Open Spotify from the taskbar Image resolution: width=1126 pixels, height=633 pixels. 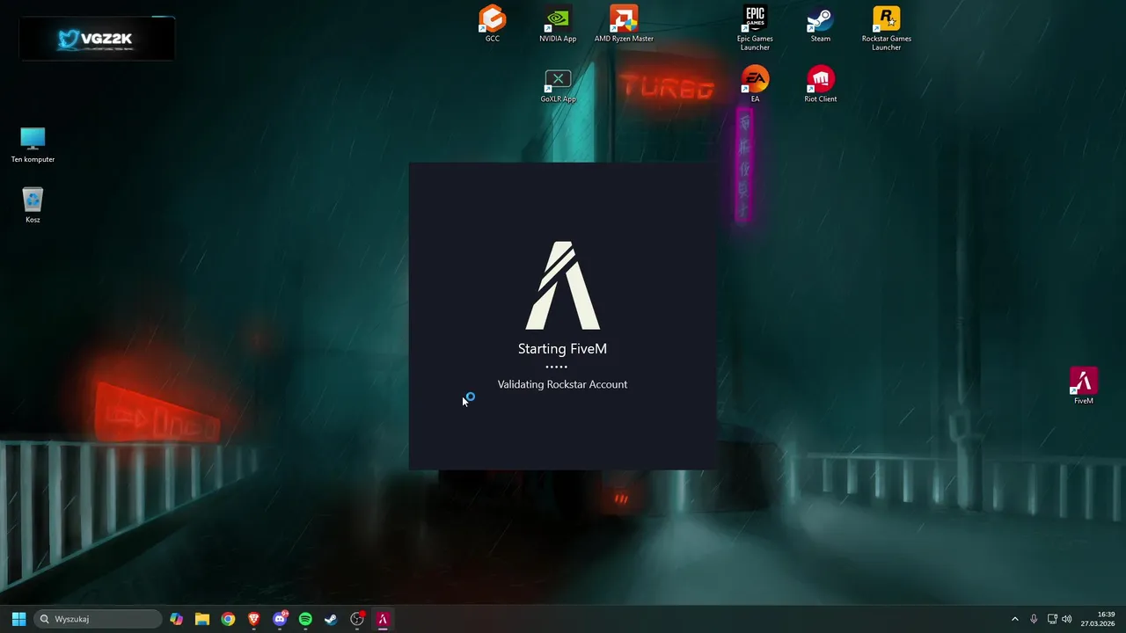coord(305,619)
